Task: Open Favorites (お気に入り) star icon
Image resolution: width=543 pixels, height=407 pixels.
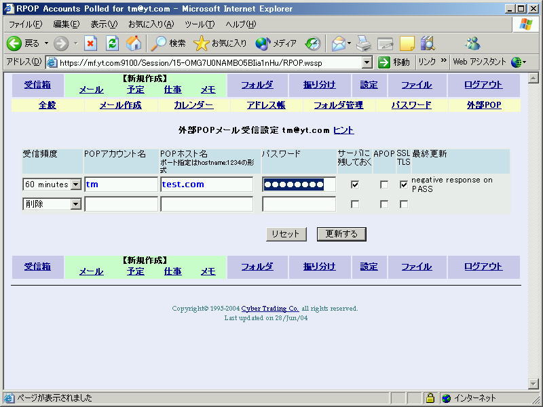Action: click(x=201, y=43)
